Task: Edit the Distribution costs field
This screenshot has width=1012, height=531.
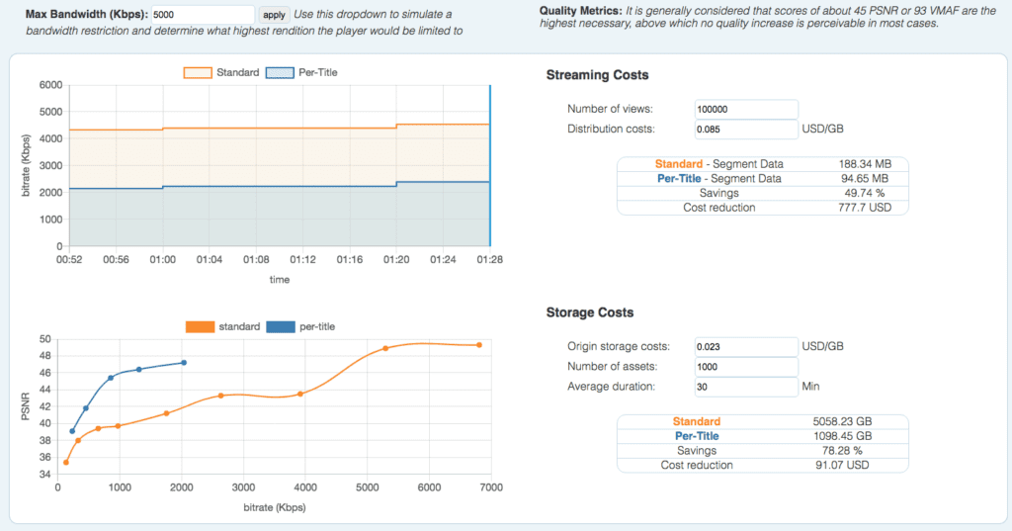Action: (x=746, y=130)
